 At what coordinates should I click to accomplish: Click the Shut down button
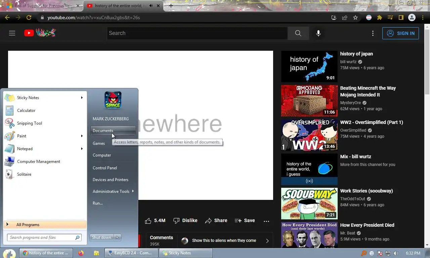click(102, 238)
